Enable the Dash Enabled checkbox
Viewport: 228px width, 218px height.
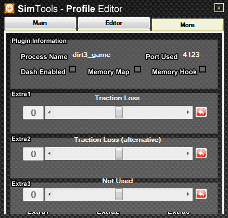pyautogui.click(x=72, y=69)
